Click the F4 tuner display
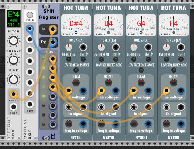 pos(174,25)
